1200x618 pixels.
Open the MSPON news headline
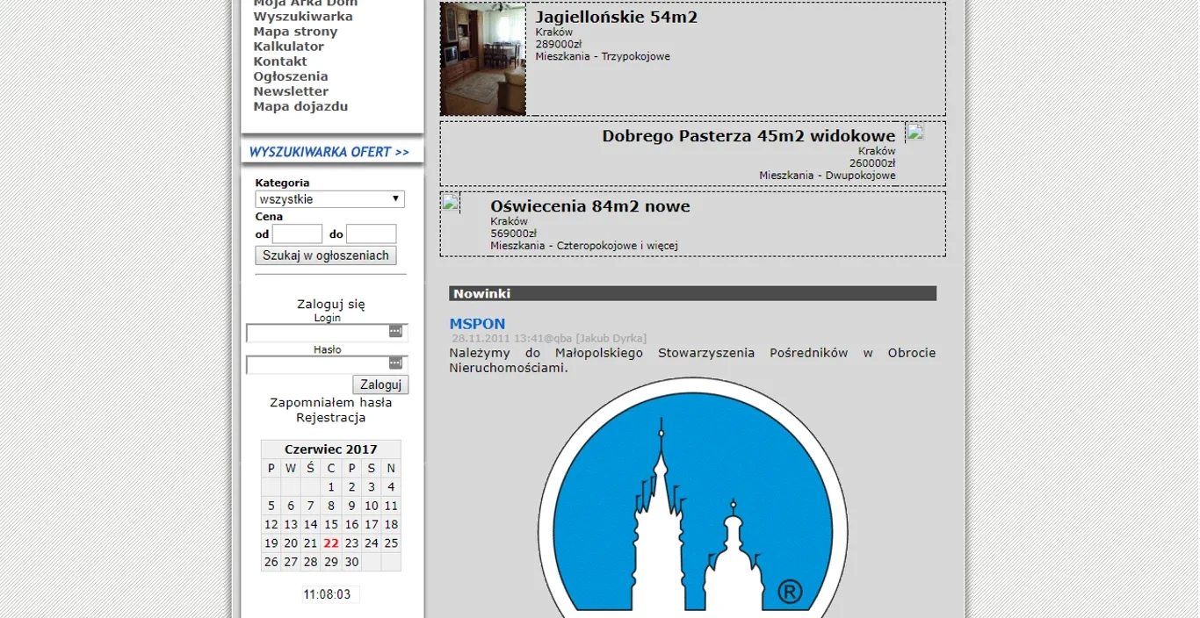(477, 324)
